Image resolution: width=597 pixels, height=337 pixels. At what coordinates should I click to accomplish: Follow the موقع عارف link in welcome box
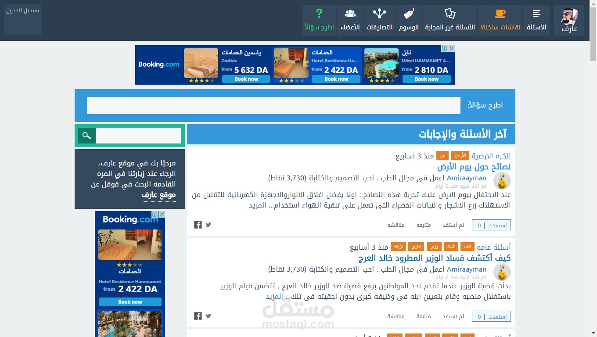click(159, 195)
